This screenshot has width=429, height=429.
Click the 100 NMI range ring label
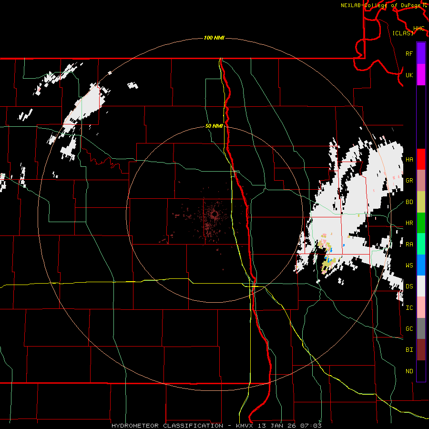coord(214,38)
